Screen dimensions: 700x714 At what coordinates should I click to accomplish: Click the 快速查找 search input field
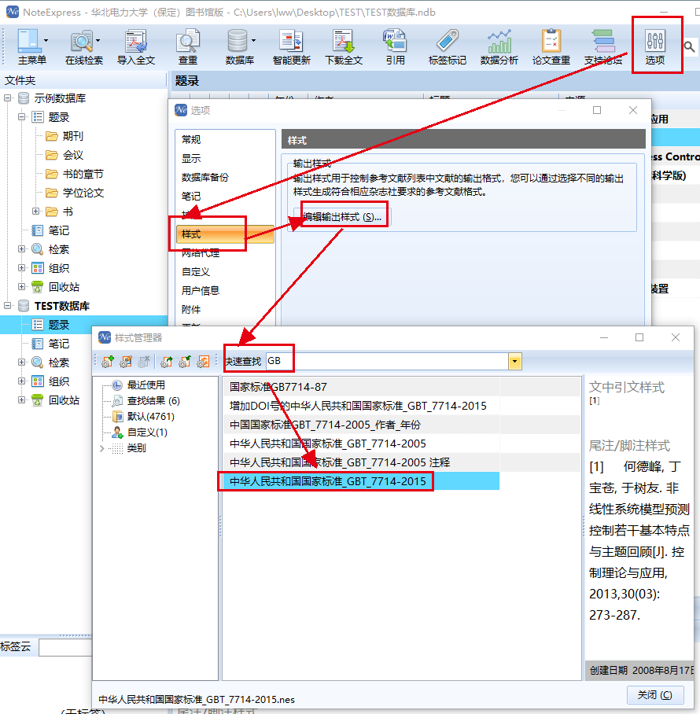pos(387,362)
